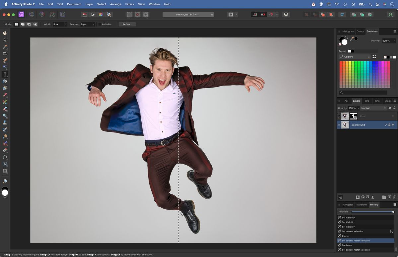Viewport: 398px width, 257px height.
Task: Pick the Pen tool from the toolbar
Action: click(x=5, y=150)
